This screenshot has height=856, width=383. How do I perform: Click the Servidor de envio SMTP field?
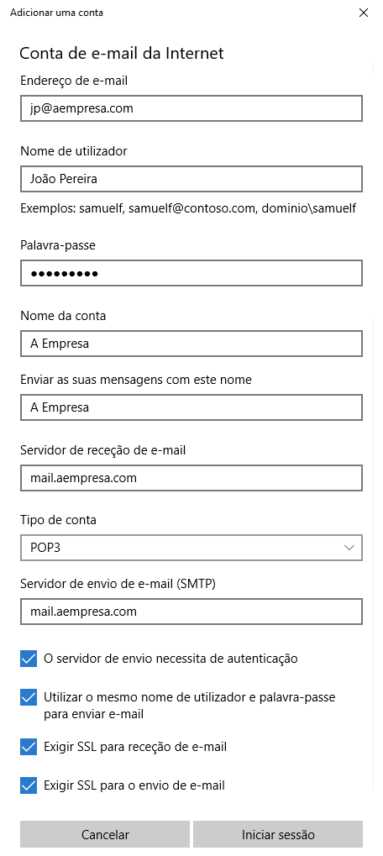[x=191, y=612]
